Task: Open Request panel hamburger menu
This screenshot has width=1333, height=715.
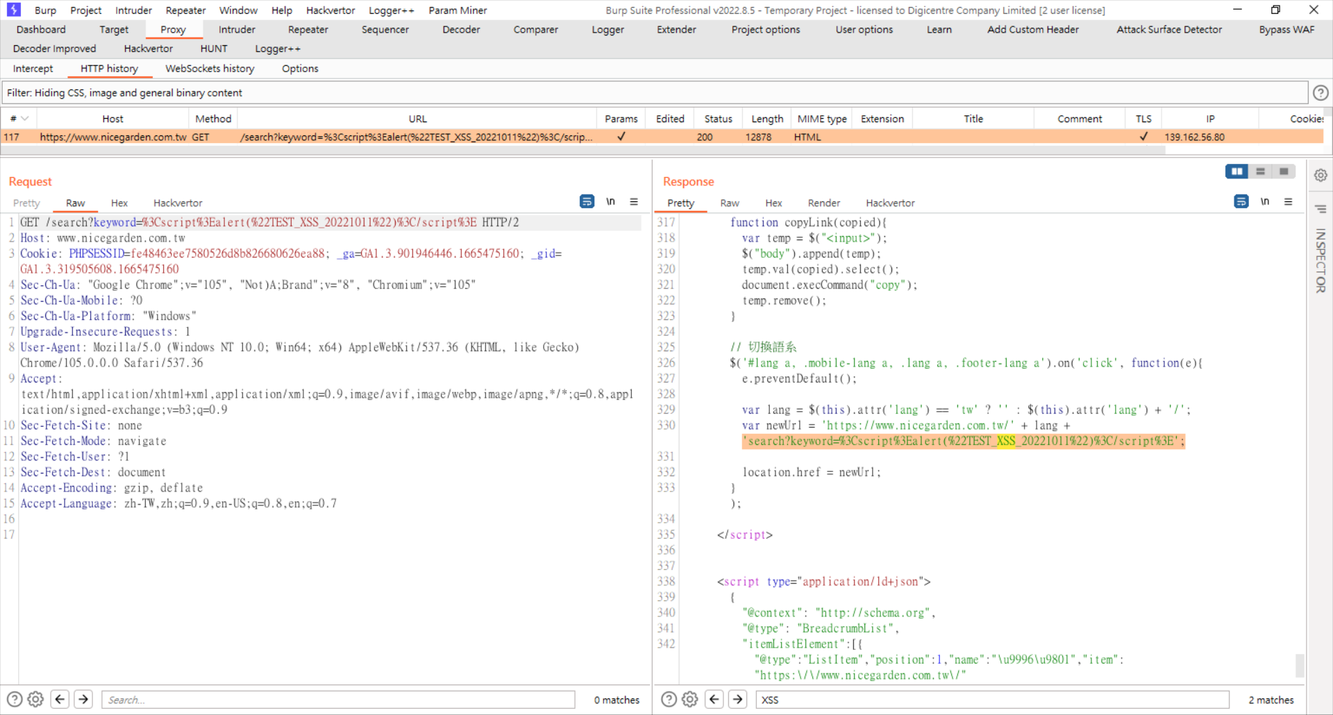Action: 634,201
